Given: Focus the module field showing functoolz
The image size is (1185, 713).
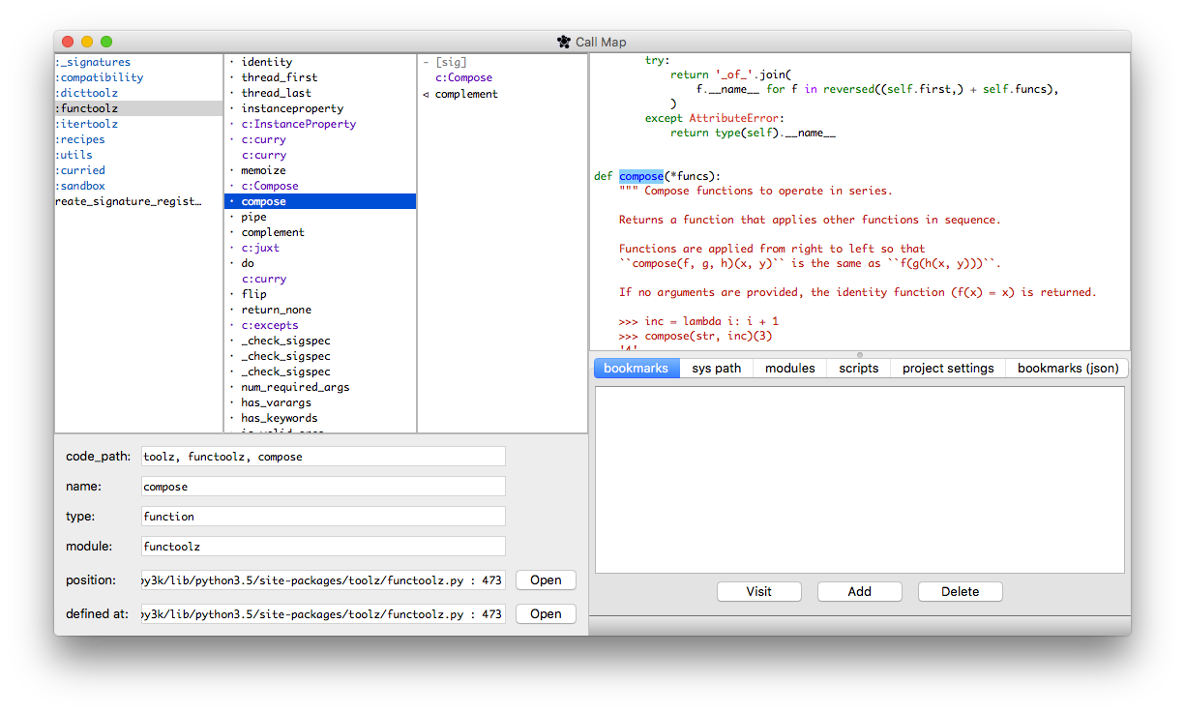Looking at the screenshot, I should click(x=323, y=547).
